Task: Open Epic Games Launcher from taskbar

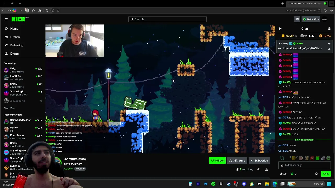Action: 221,184
